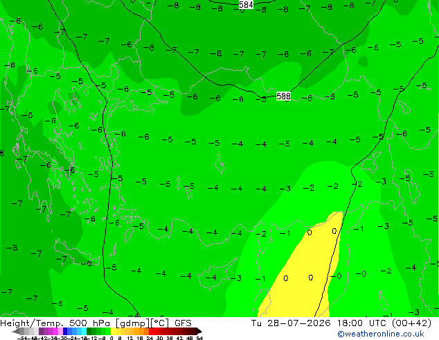Click the Height/Temp. 500 hPa GFS title
Image resolution: width=439 pixels, height=340 pixels.
(x=96, y=323)
